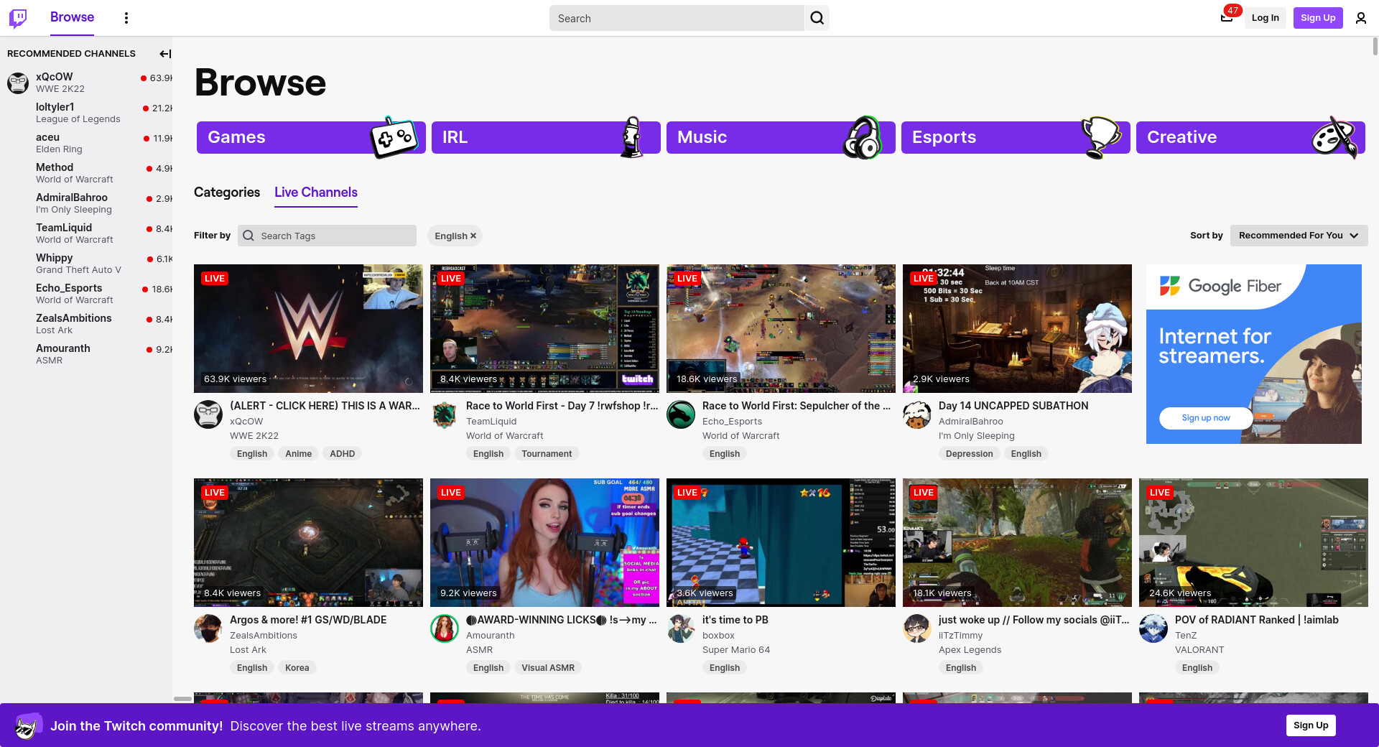Open 'it's time to PB' stream title
Image resolution: width=1379 pixels, height=747 pixels.
[x=735, y=620]
